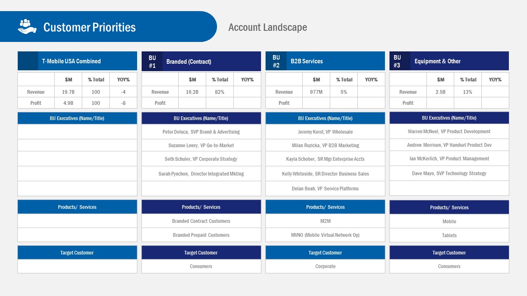Click the BU #2 label box

(x=276, y=61)
